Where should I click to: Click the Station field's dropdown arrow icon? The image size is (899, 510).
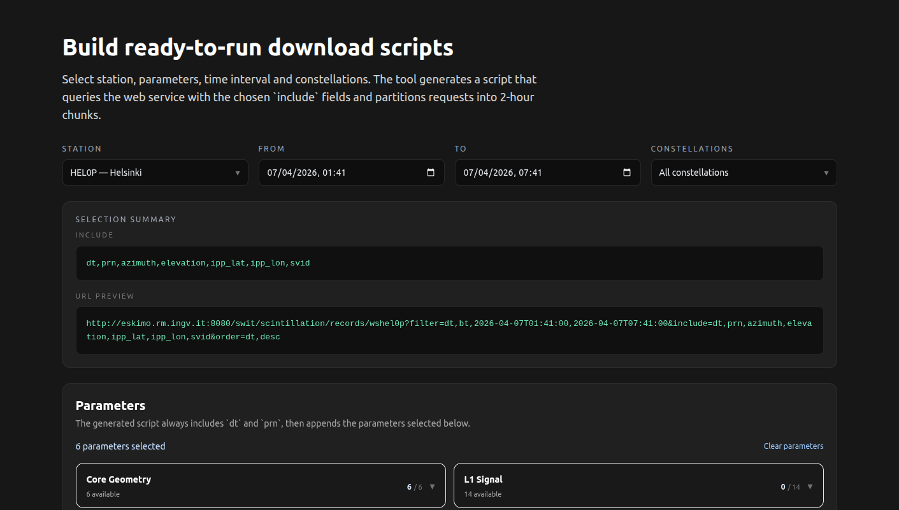tap(237, 173)
